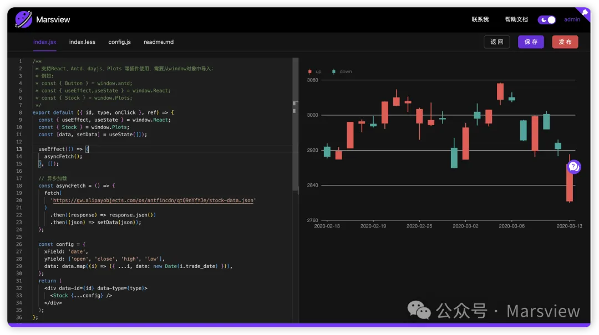The image size is (599, 335).
Task: Click line number 26 in gutter
Action: click(19, 244)
